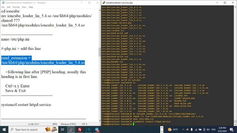The height and width of the screenshot is (133, 237).
Task: Open the notification center icon
Action: 231,130
